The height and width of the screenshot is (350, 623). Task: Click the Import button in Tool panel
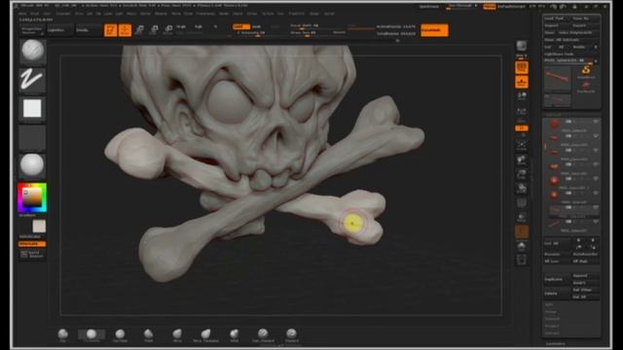click(x=556, y=25)
